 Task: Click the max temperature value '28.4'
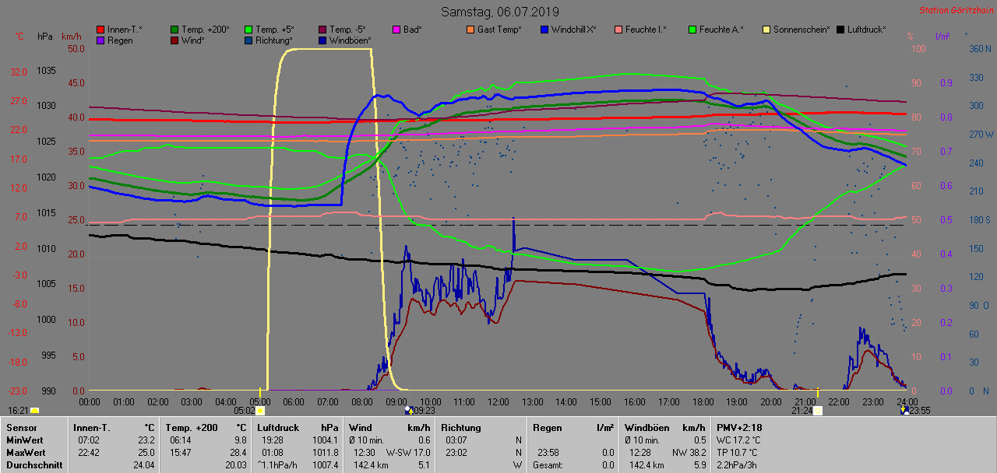click(x=238, y=452)
